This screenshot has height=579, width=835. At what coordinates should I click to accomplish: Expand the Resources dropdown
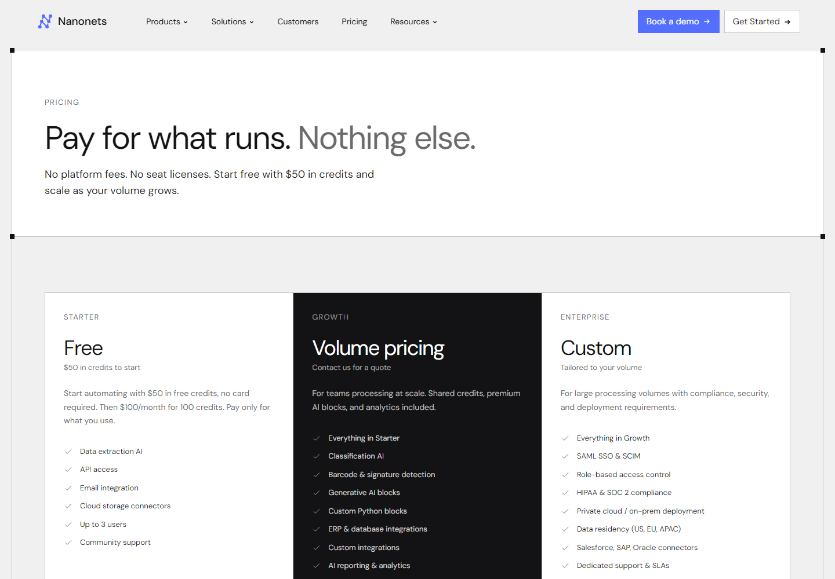413,21
